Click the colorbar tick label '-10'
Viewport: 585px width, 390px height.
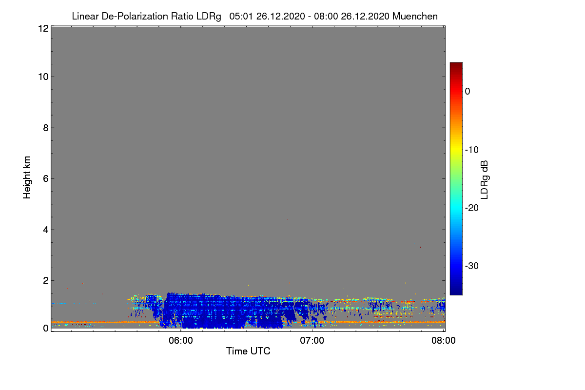(472, 150)
